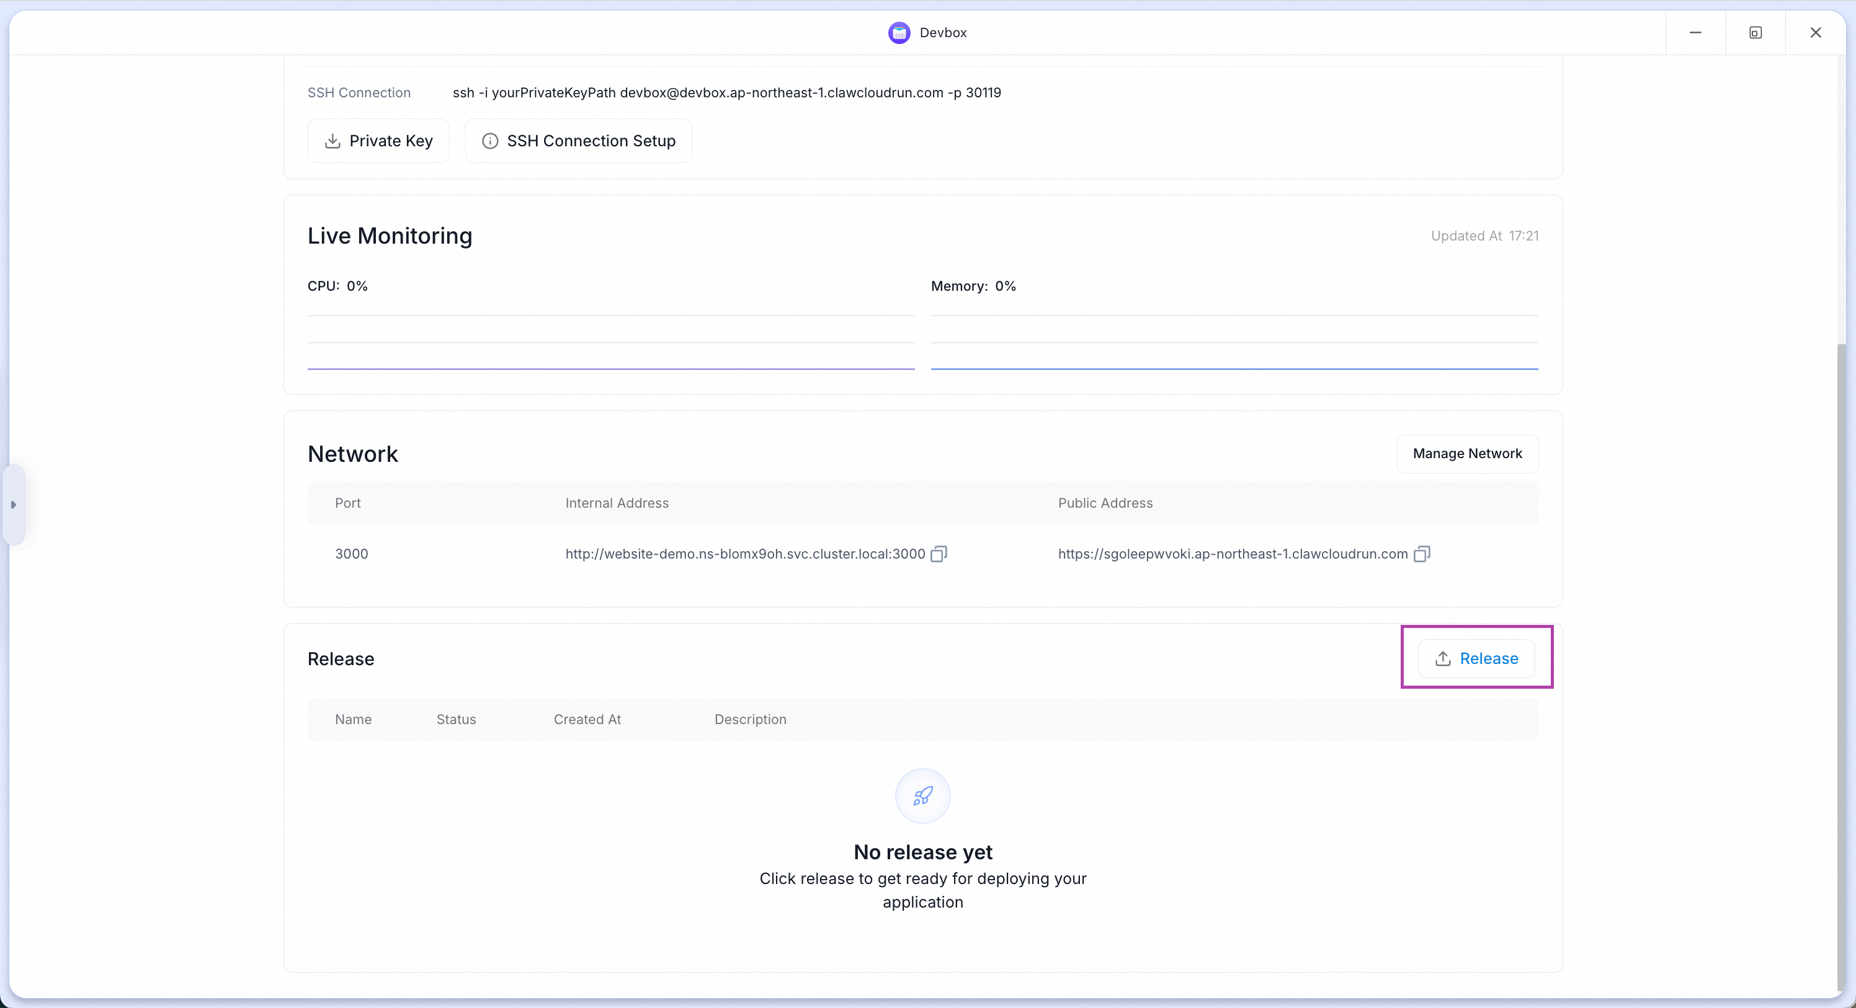Expand the left sidebar handle arrow
Screen dimensions: 1856x1008
coord(14,505)
